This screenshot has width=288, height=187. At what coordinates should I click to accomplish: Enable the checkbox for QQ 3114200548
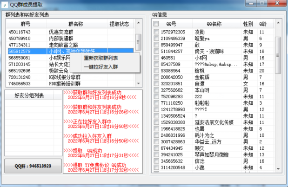tap(156, 167)
